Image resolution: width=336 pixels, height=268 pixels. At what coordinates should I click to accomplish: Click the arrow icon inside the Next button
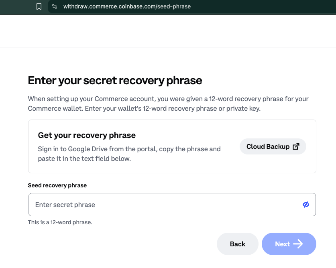click(298, 244)
